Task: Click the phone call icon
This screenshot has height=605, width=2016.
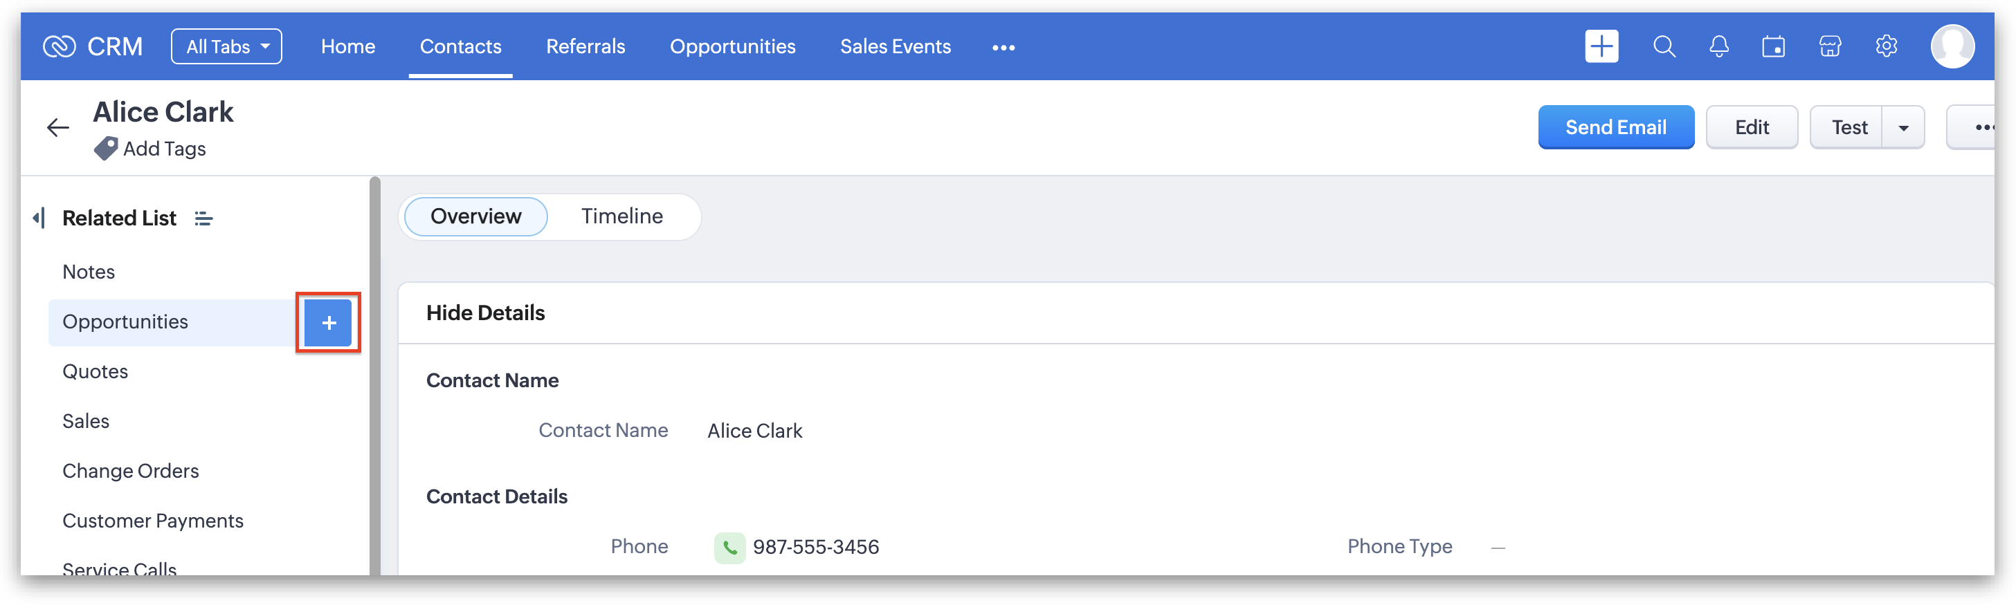Action: tap(729, 547)
